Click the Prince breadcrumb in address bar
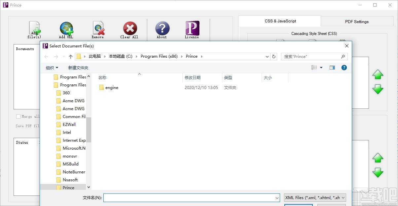Viewport: 398px width, 206px height. pyautogui.click(x=192, y=56)
